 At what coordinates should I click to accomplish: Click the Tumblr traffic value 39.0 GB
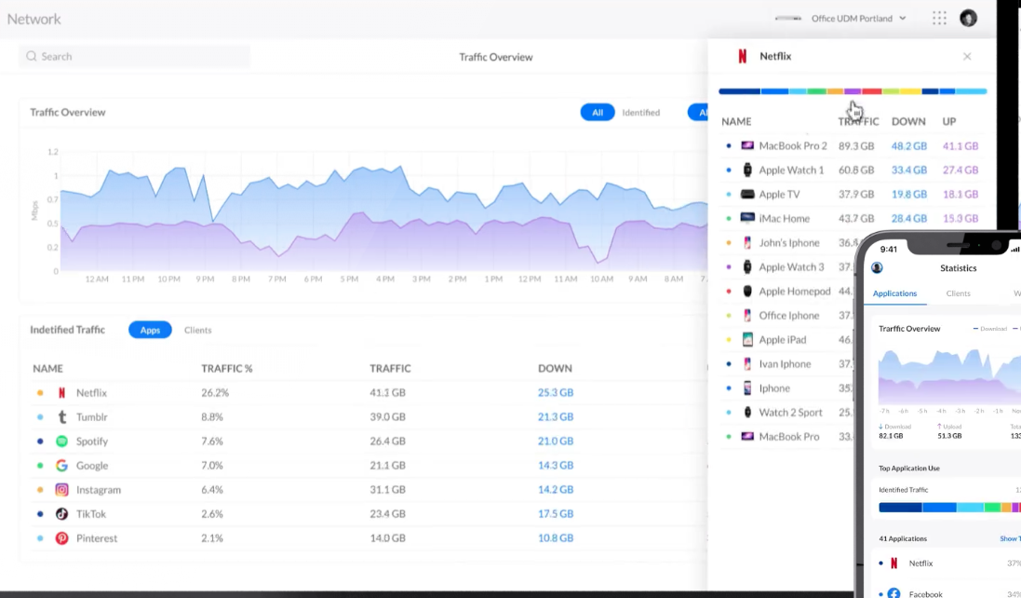pos(387,417)
